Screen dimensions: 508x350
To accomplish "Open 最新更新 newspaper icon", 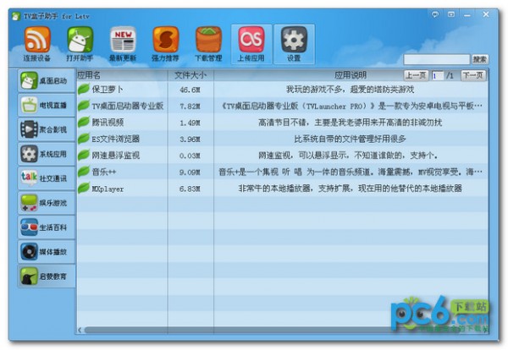I will click(123, 40).
